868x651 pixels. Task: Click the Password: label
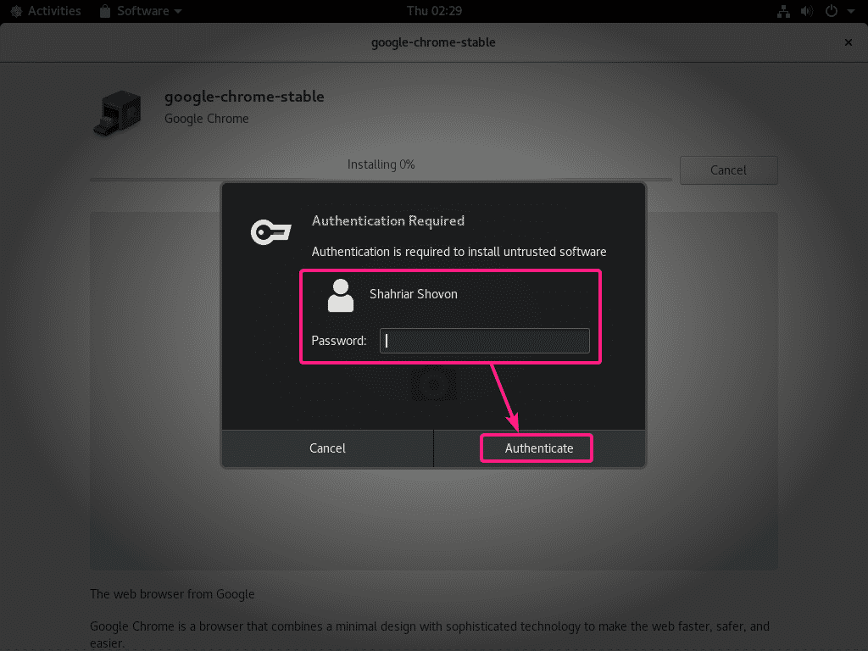[339, 341]
